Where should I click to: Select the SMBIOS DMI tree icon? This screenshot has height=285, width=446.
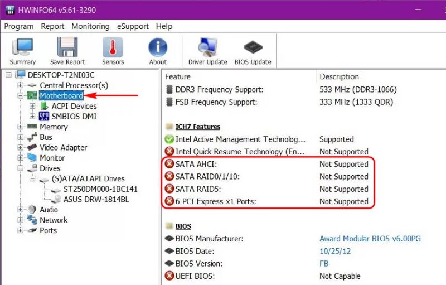click(44, 116)
